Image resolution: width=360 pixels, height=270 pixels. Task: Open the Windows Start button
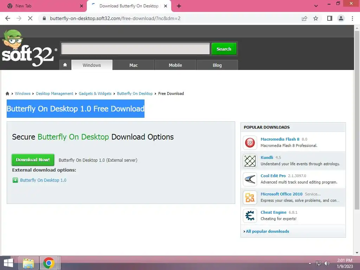point(8,263)
